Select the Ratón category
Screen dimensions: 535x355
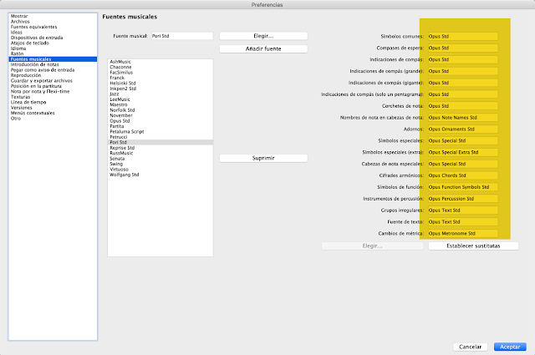coord(17,54)
